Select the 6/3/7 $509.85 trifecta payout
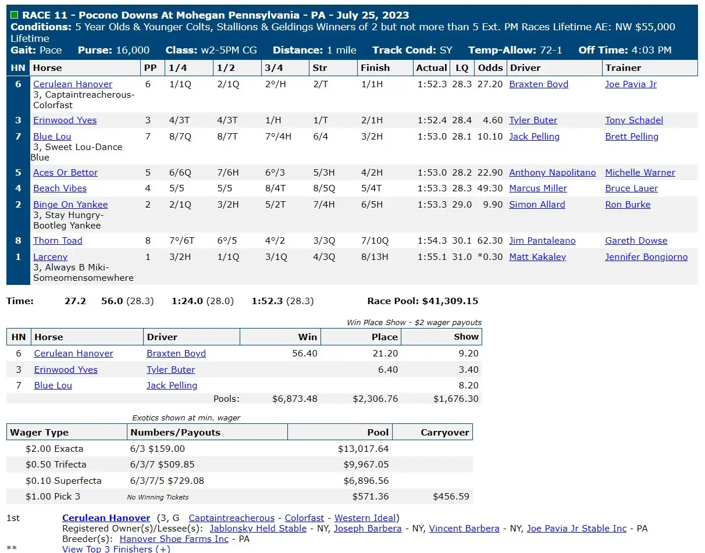This screenshot has width=705, height=553. (x=162, y=465)
